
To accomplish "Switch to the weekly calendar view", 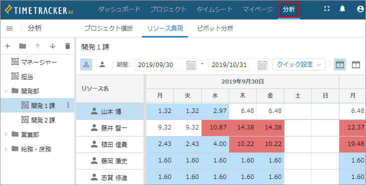I will point(356,64).
